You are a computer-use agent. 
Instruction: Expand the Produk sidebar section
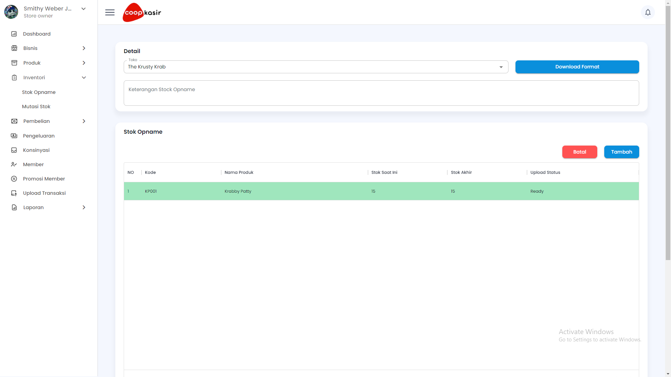(84, 63)
